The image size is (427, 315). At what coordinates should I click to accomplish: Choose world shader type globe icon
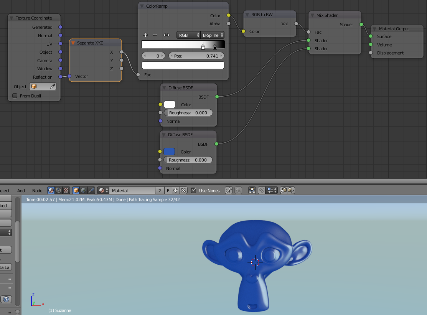coord(84,190)
